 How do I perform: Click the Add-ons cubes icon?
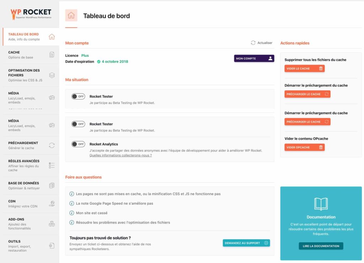pos(52,224)
